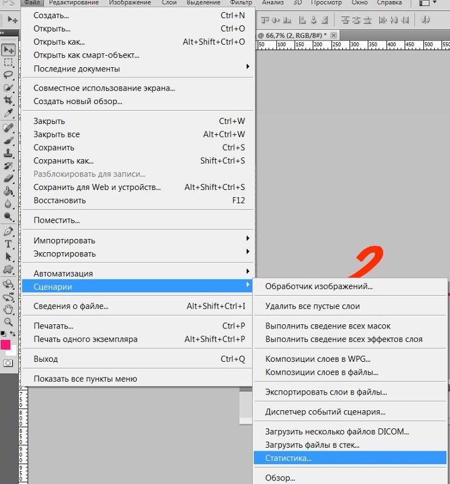The image size is (450, 484).
Task: Click Auto-Align Layers icon
Action: tap(425, 21)
